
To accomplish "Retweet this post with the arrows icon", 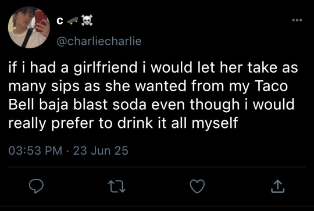I will (117, 187).
